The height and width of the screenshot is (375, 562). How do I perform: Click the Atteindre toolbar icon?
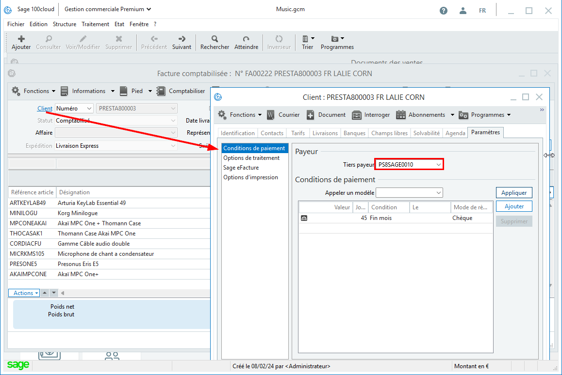(246, 39)
